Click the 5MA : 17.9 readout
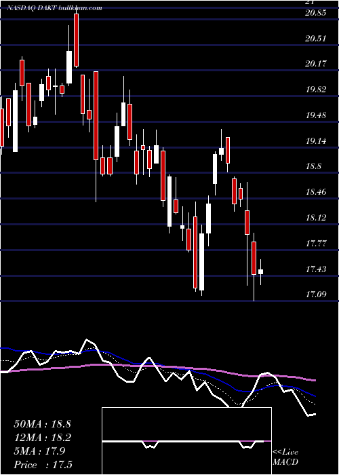 (x=39, y=451)
